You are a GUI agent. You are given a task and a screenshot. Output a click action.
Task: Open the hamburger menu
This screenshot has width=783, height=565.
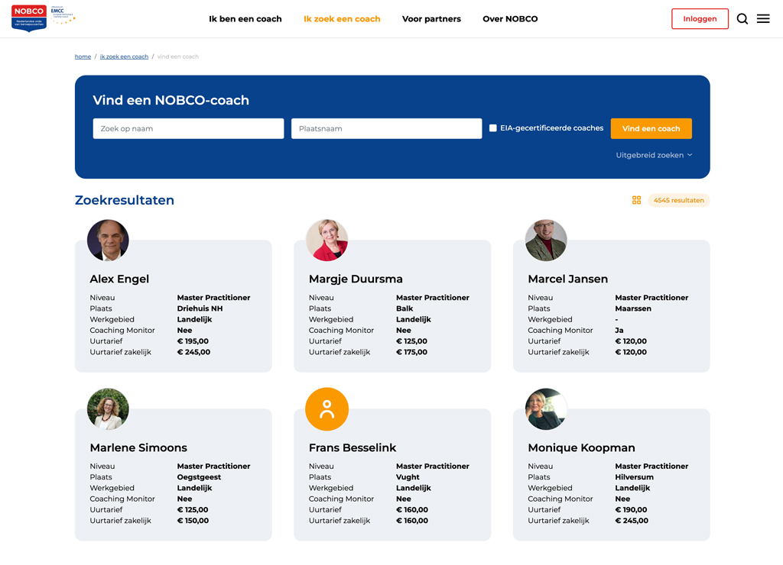(x=763, y=19)
